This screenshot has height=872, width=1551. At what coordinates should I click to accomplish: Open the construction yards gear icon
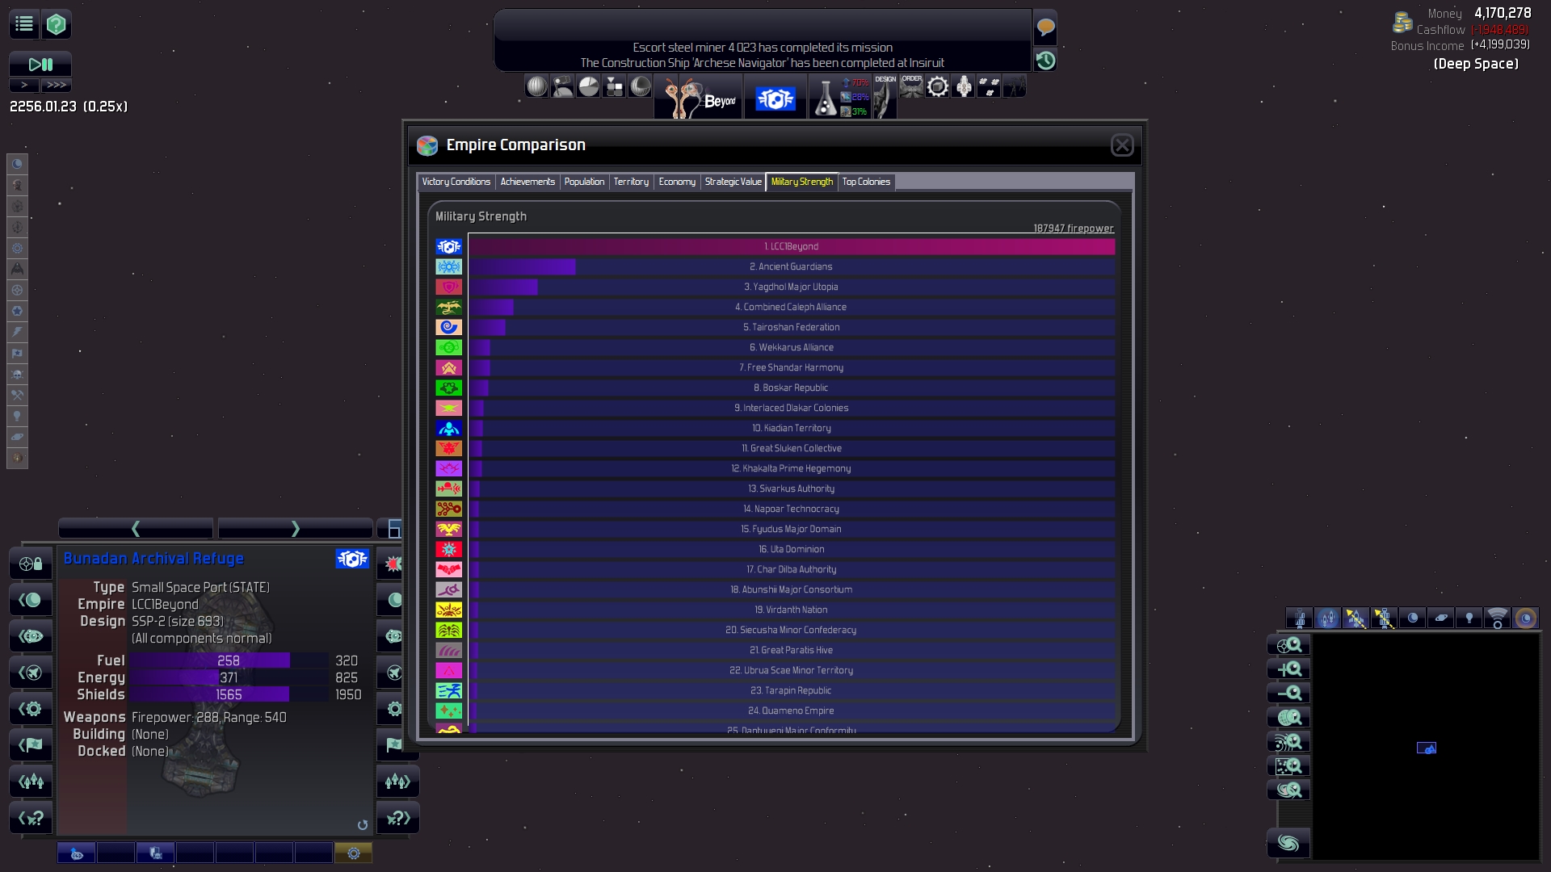tap(937, 86)
